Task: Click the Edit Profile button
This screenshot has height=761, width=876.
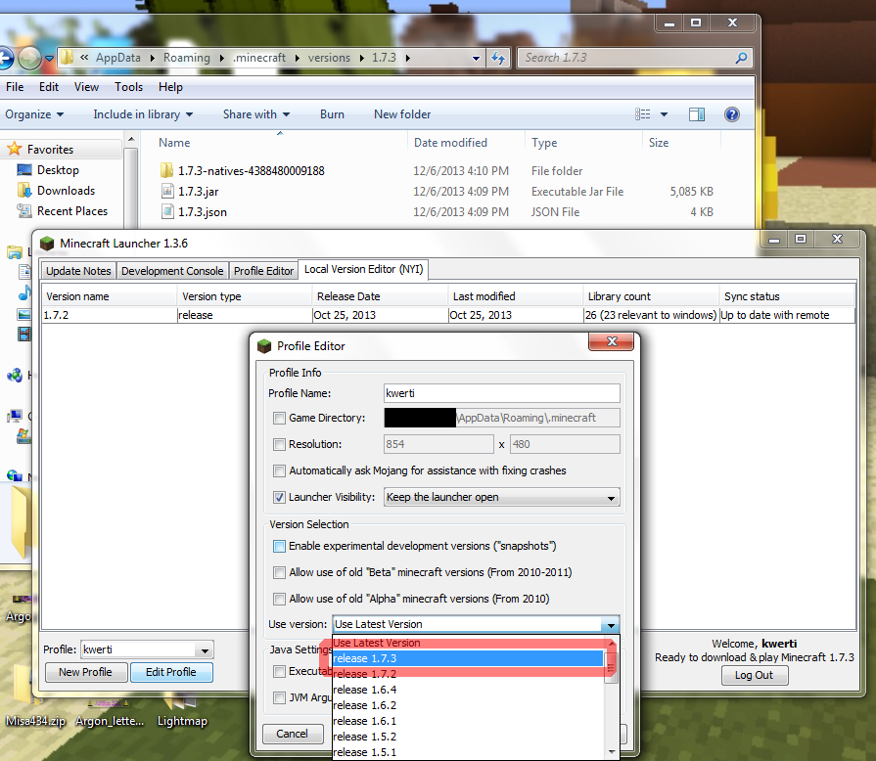Action: coord(171,672)
